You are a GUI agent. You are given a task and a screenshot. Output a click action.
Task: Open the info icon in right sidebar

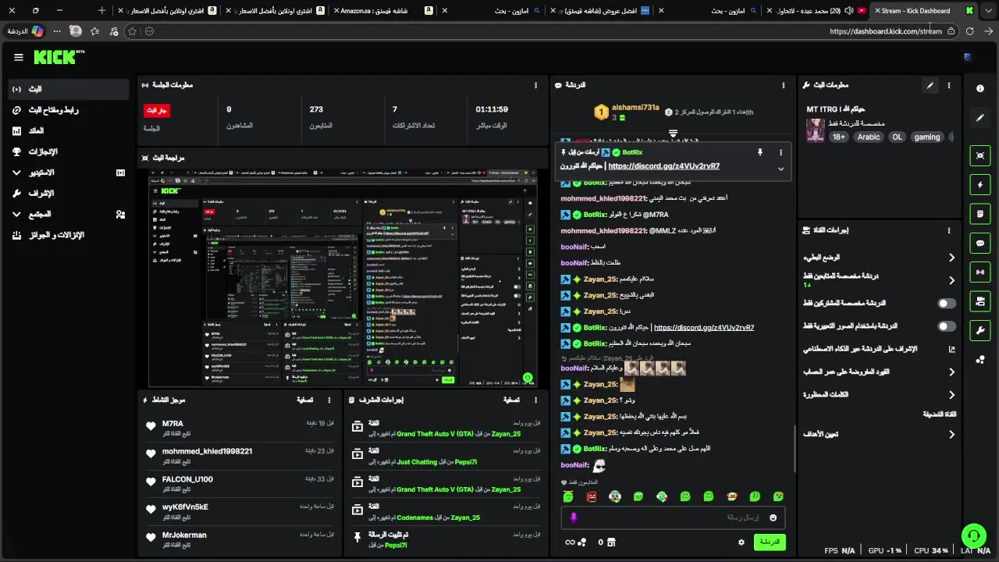(980, 88)
